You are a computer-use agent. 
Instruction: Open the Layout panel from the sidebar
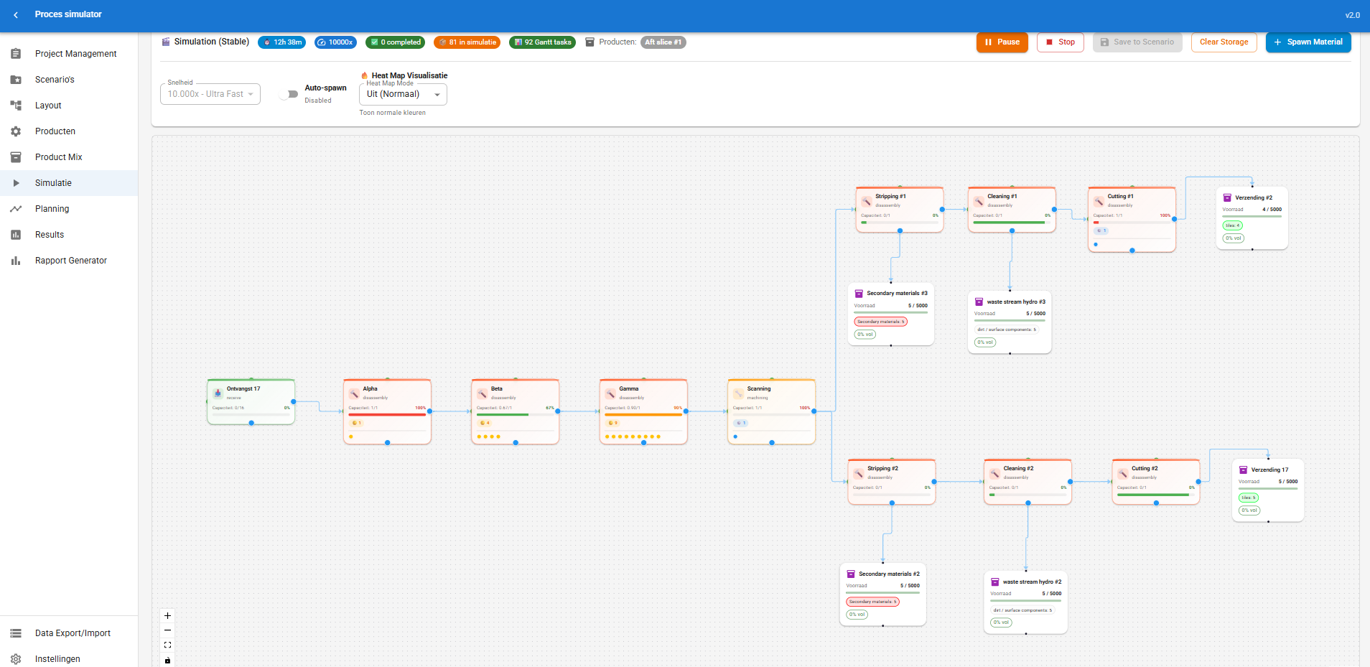click(47, 105)
